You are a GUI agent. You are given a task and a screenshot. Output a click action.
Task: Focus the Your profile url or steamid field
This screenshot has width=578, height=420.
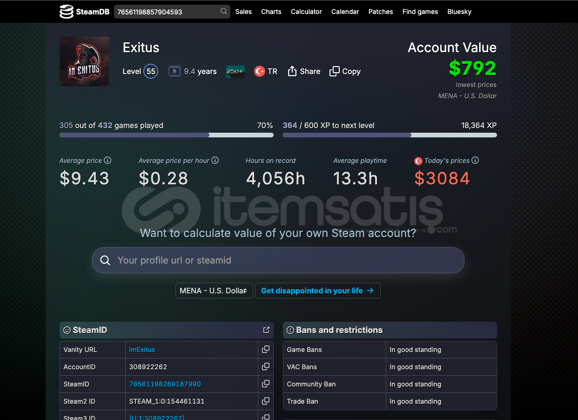pos(278,260)
